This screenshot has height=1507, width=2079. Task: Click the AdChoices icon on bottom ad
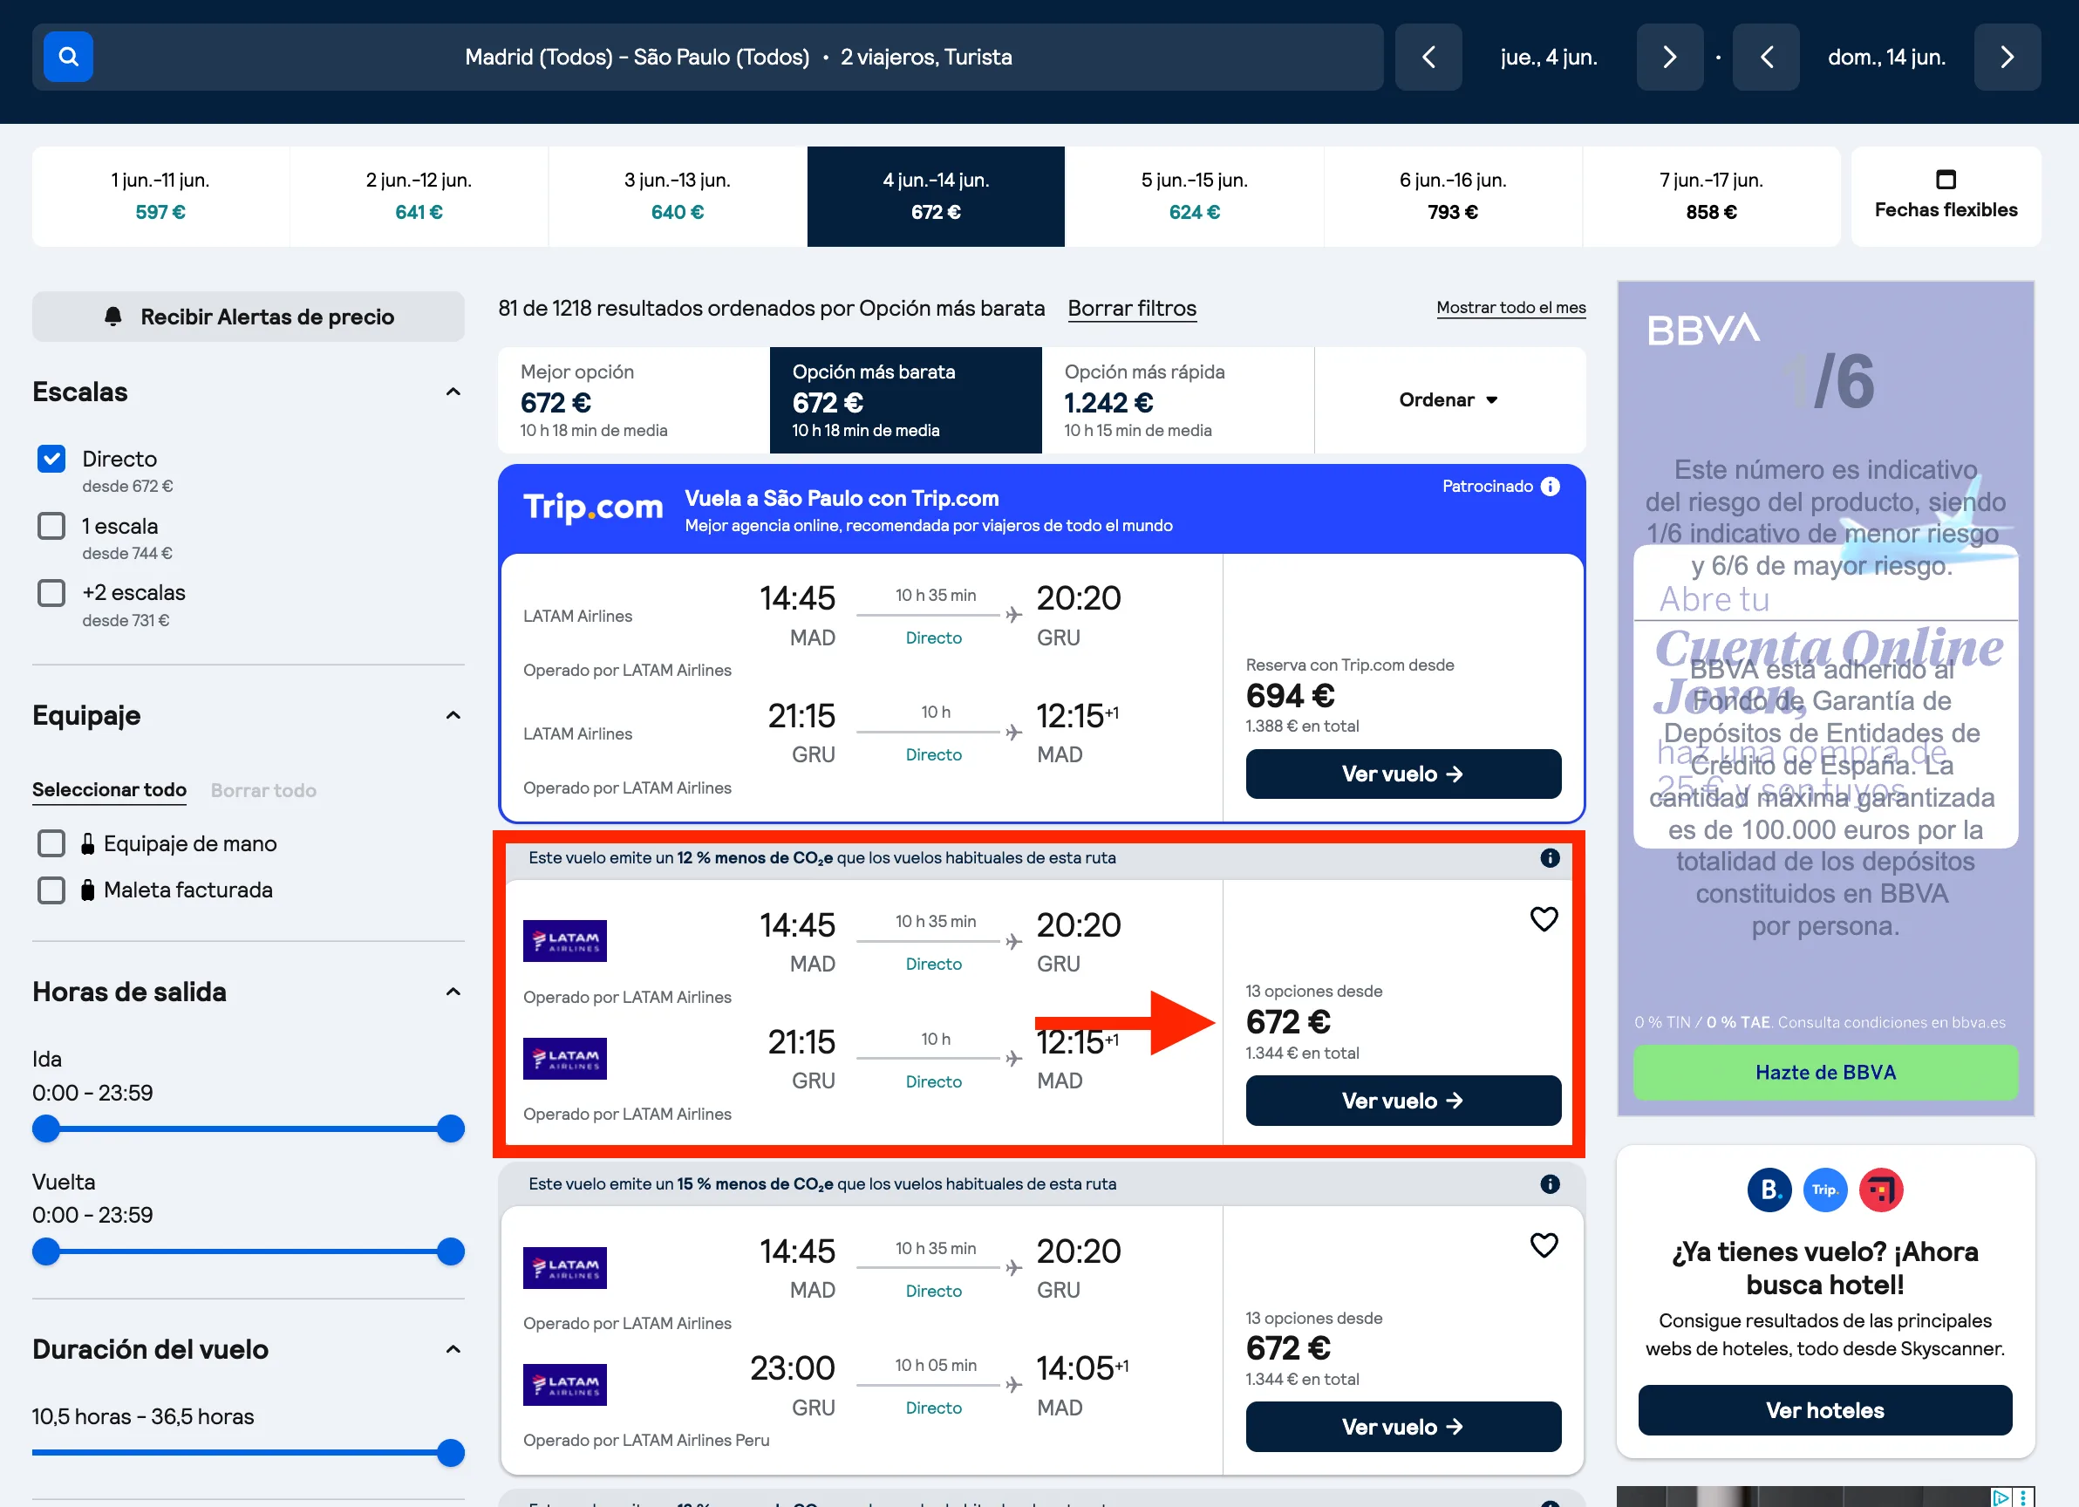2001,1497
